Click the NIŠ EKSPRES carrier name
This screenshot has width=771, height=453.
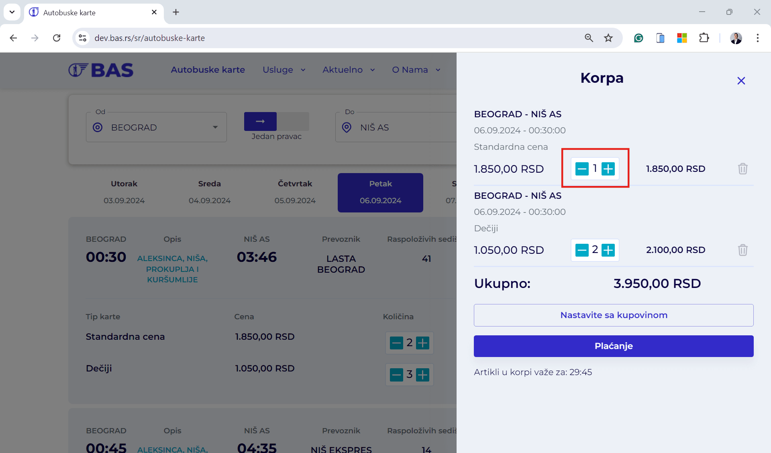341,449
